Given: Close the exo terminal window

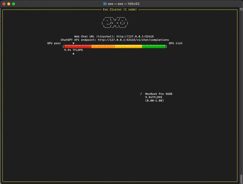Looking at the screenshot, I should pyautogui.click(x=4, y=4).
